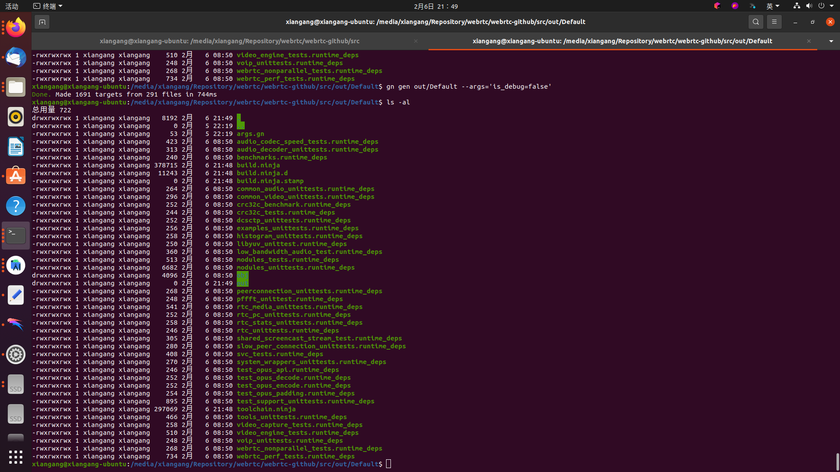Select the build.ninja.stamp filename

pos(270,181)
